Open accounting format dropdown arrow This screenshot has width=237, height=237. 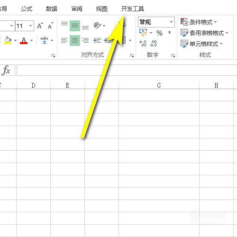point(151,33)
